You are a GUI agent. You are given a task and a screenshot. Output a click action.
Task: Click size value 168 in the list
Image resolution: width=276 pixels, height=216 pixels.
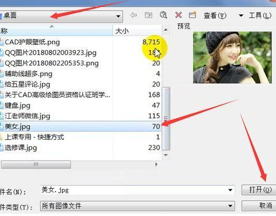(154, 95)
